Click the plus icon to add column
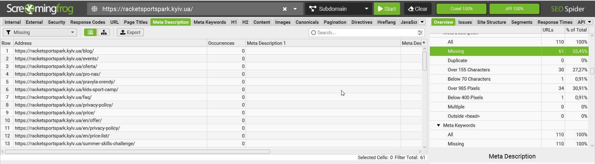 click(424, 43)
